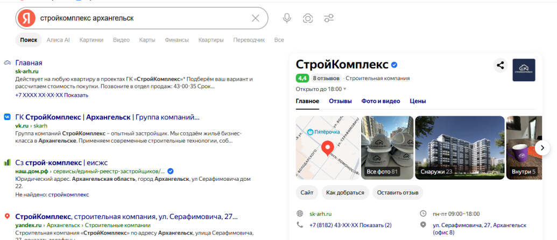This screenshot has width=557, height=240.
Task: Open the Переводчик tab
Action: click(249, 40)
